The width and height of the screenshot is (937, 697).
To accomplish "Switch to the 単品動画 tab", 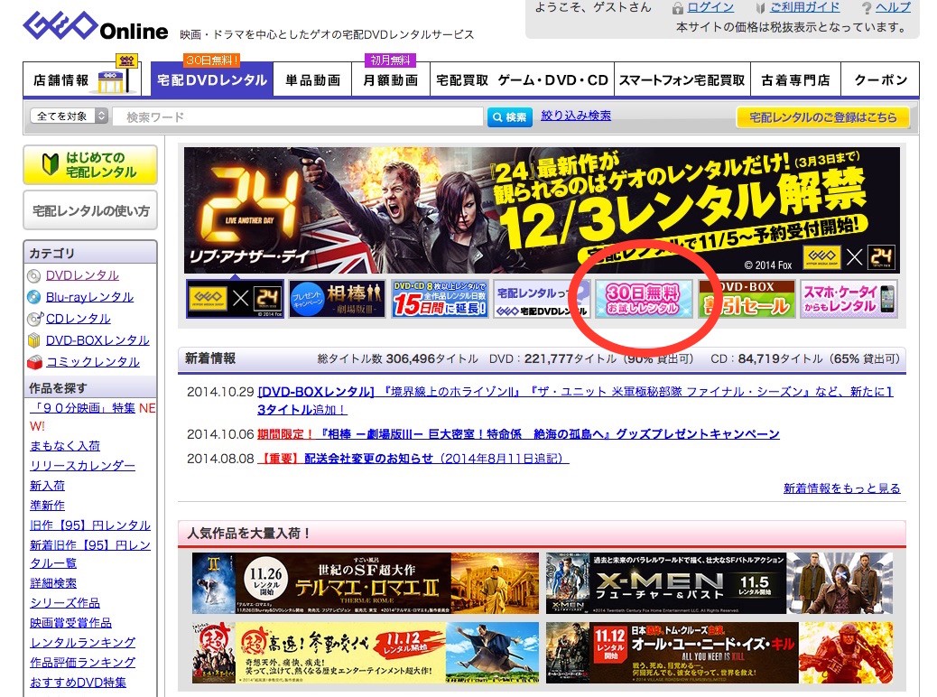I will point(312,80).
